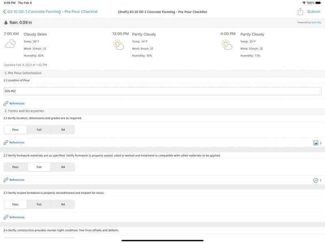The width and height of the screenshot is (325, 243).
Task: Open issue checkmark icon for item 2.2
Action: [316, 180]
